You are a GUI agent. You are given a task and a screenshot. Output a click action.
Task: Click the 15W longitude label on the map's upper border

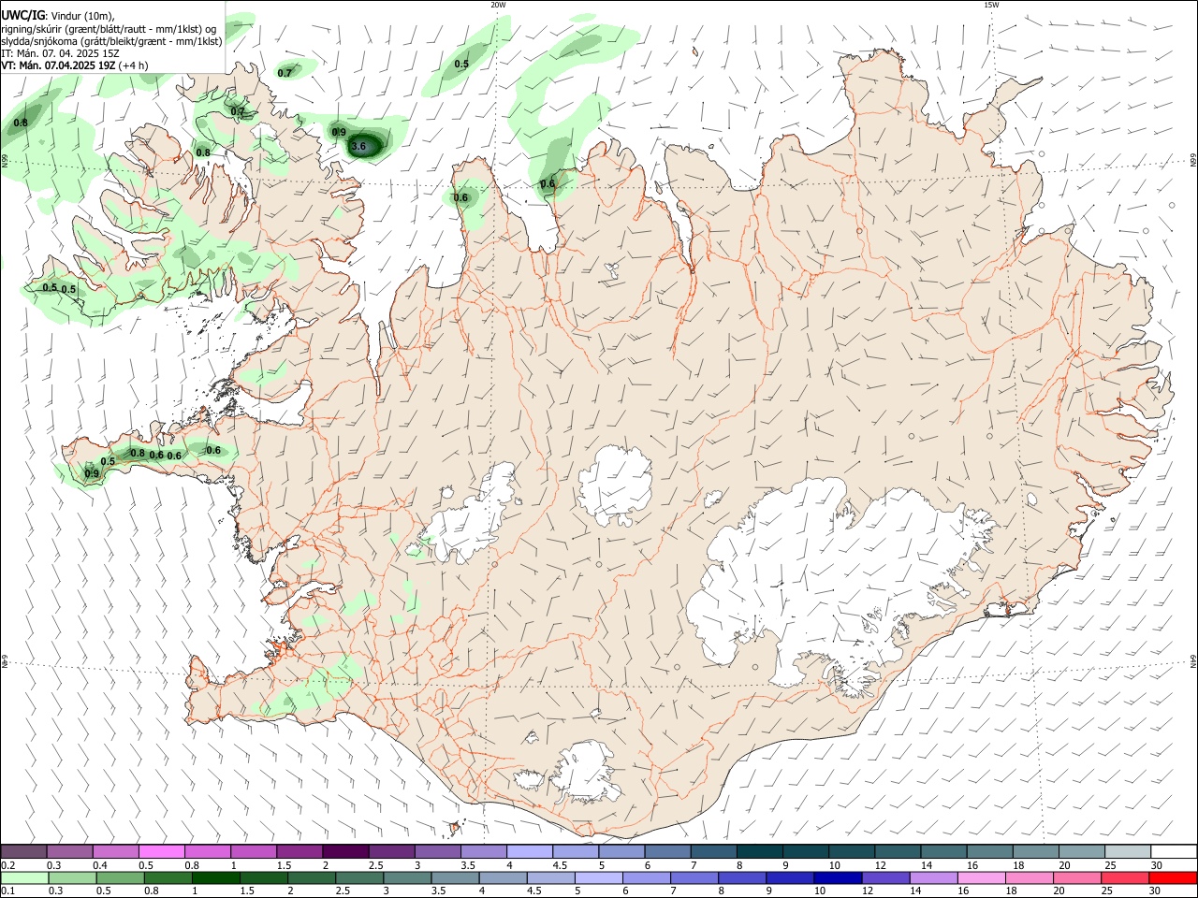point(991,5)
